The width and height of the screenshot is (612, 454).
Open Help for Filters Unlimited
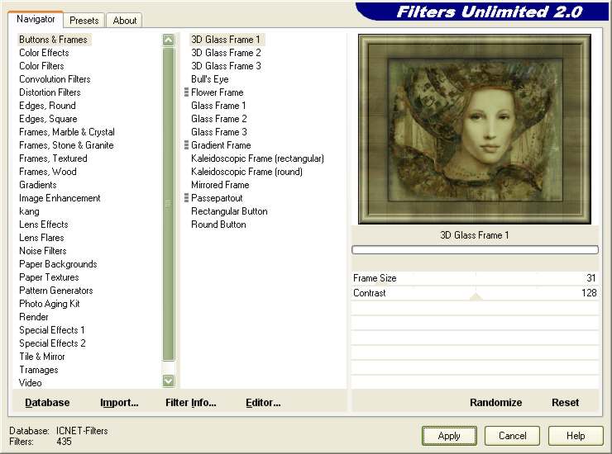(576, 436)
